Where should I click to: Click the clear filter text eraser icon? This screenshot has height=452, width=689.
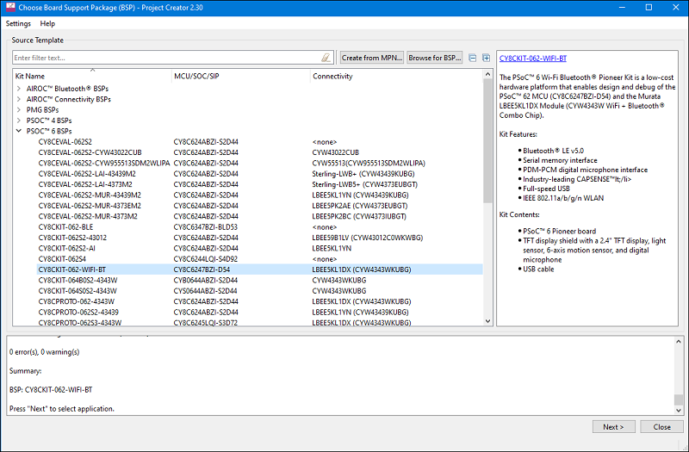pos(326,58)
